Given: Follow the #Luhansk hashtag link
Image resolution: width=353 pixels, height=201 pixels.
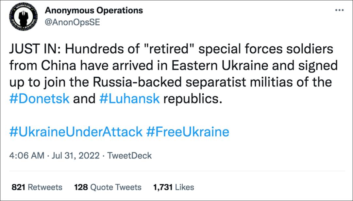Looking at the screenshot, I should (x=129, y=98).
